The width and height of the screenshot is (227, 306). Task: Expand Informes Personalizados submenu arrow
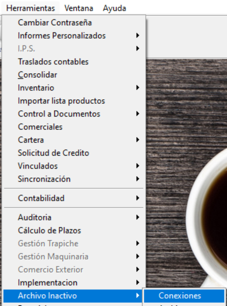(x=138, y=36)
